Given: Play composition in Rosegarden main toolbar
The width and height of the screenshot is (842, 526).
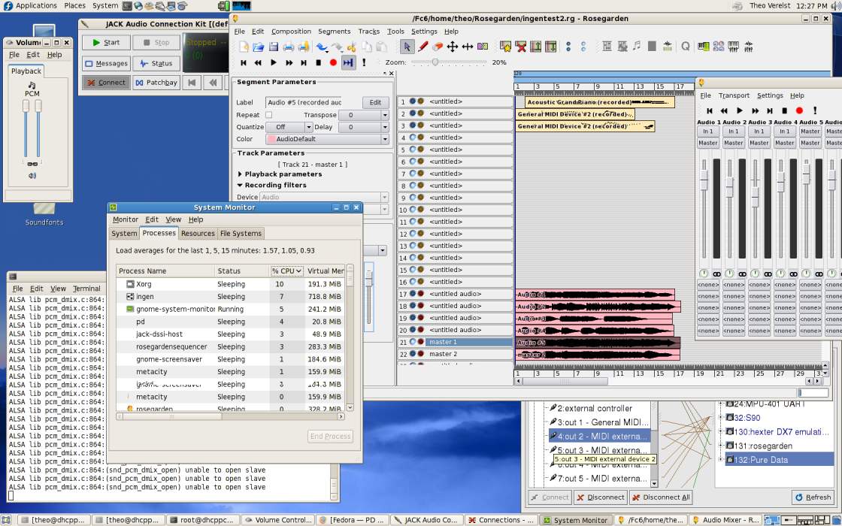Looking at the screenshot, I should click(274, 63).
